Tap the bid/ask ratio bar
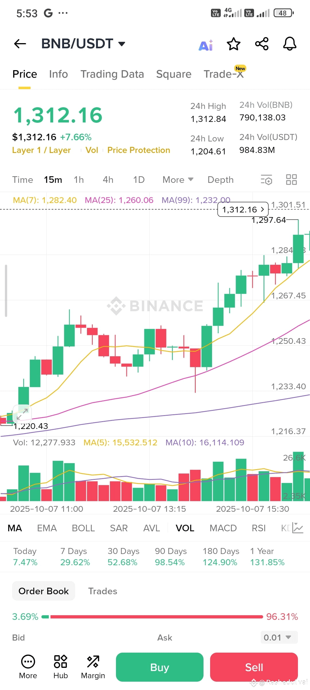Viewport: 310px width, 690px height. coord(152,617)
